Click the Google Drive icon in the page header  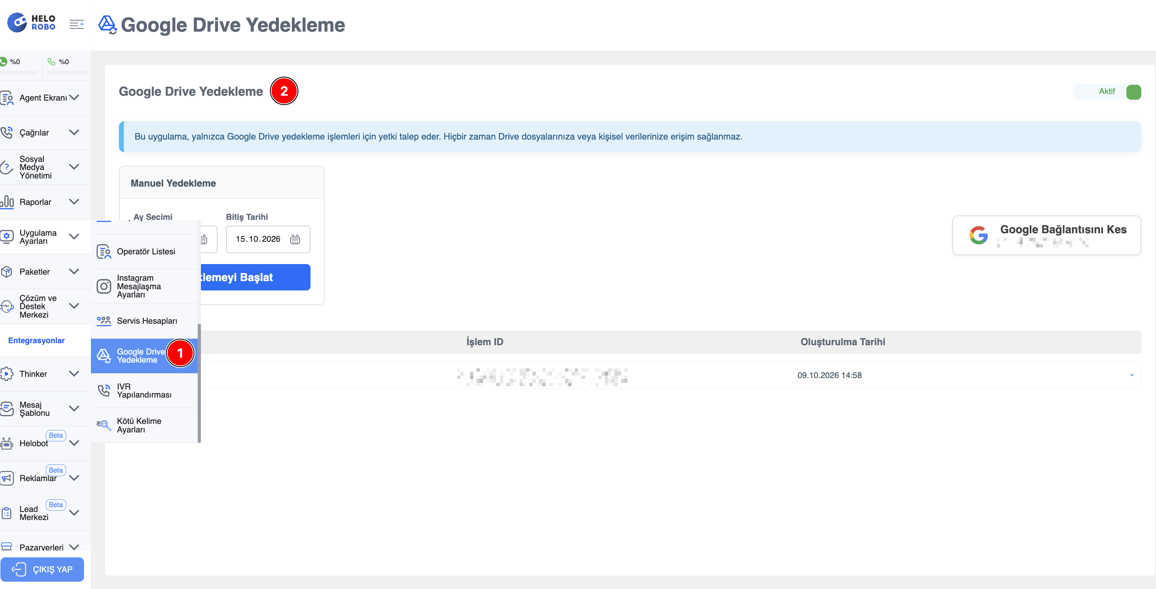point(107,25)
